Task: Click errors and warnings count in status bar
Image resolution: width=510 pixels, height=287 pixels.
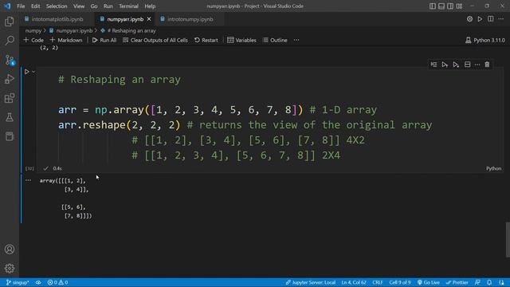Action: [x=57, y=282]
